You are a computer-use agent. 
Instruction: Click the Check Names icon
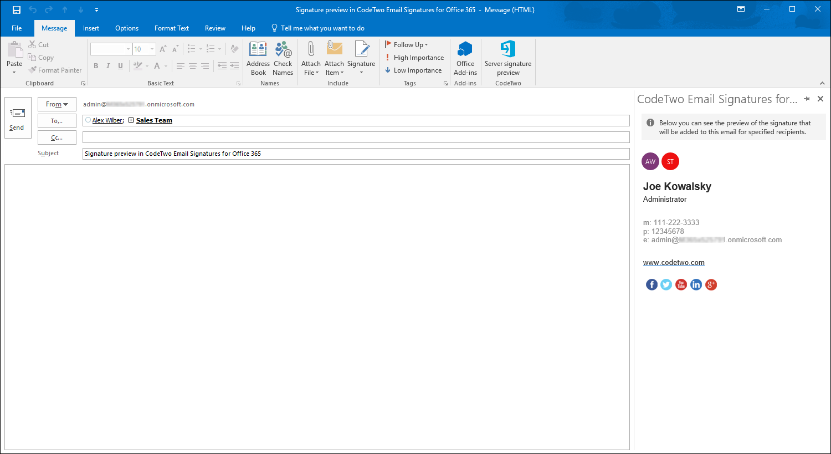tap(283, 58)
